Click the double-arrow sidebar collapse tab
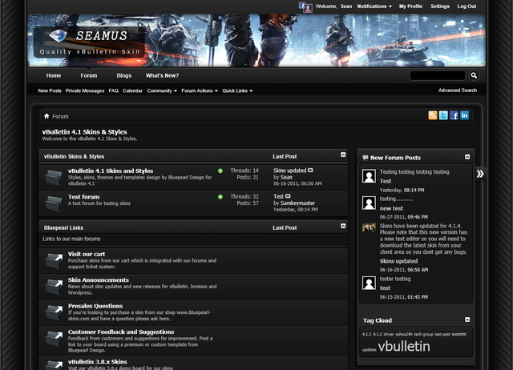 [480, 174]
